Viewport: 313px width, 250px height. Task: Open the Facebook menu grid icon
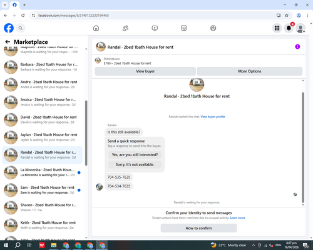[x=277, y=28]
